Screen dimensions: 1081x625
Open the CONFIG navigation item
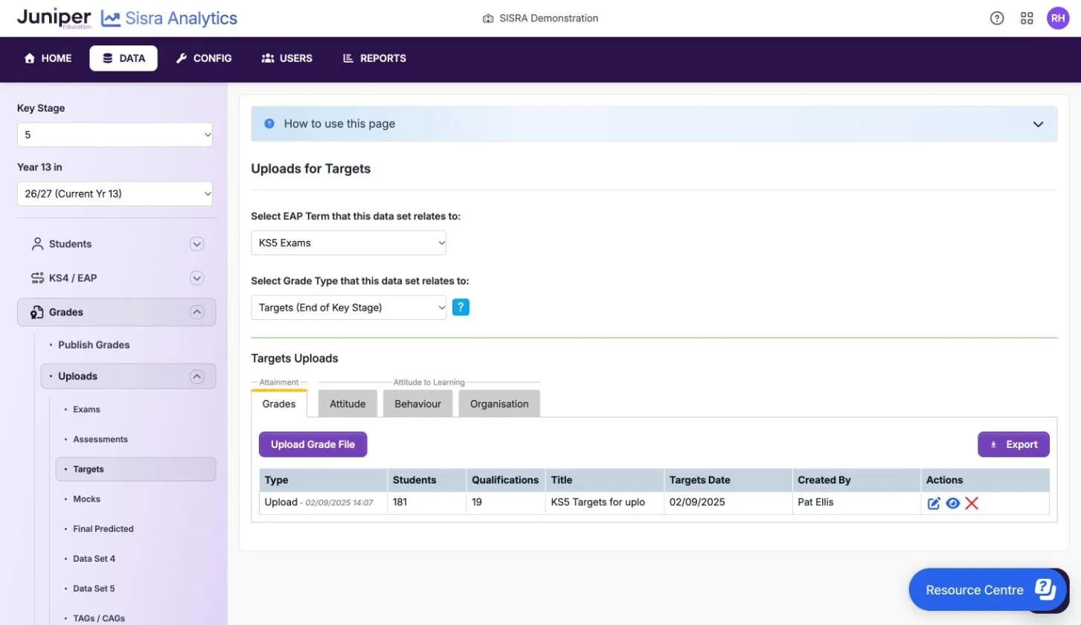pyautogui.click(x=204, y=58)
